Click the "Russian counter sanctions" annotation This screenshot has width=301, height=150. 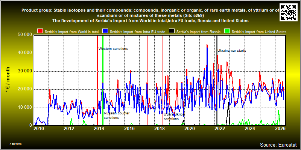click(x=117, y=115)
